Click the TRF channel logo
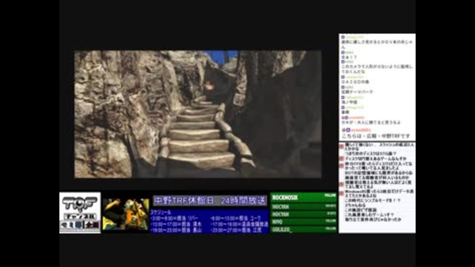 [80, 213]
